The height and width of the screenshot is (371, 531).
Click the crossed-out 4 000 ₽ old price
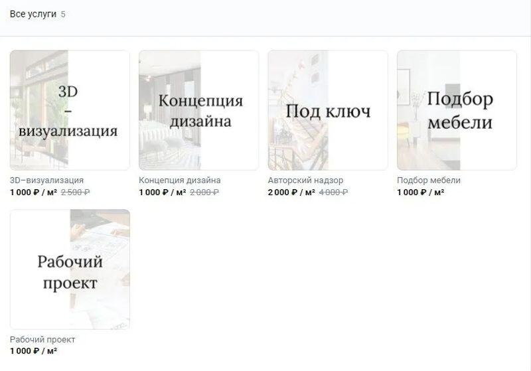[x=333, y=192]
